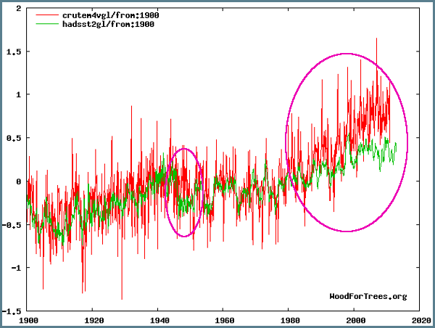The width and height of the screenshot is (435, 328).
Task: Click the 0.5 y-axis tick label
Action: click(14, 138)
